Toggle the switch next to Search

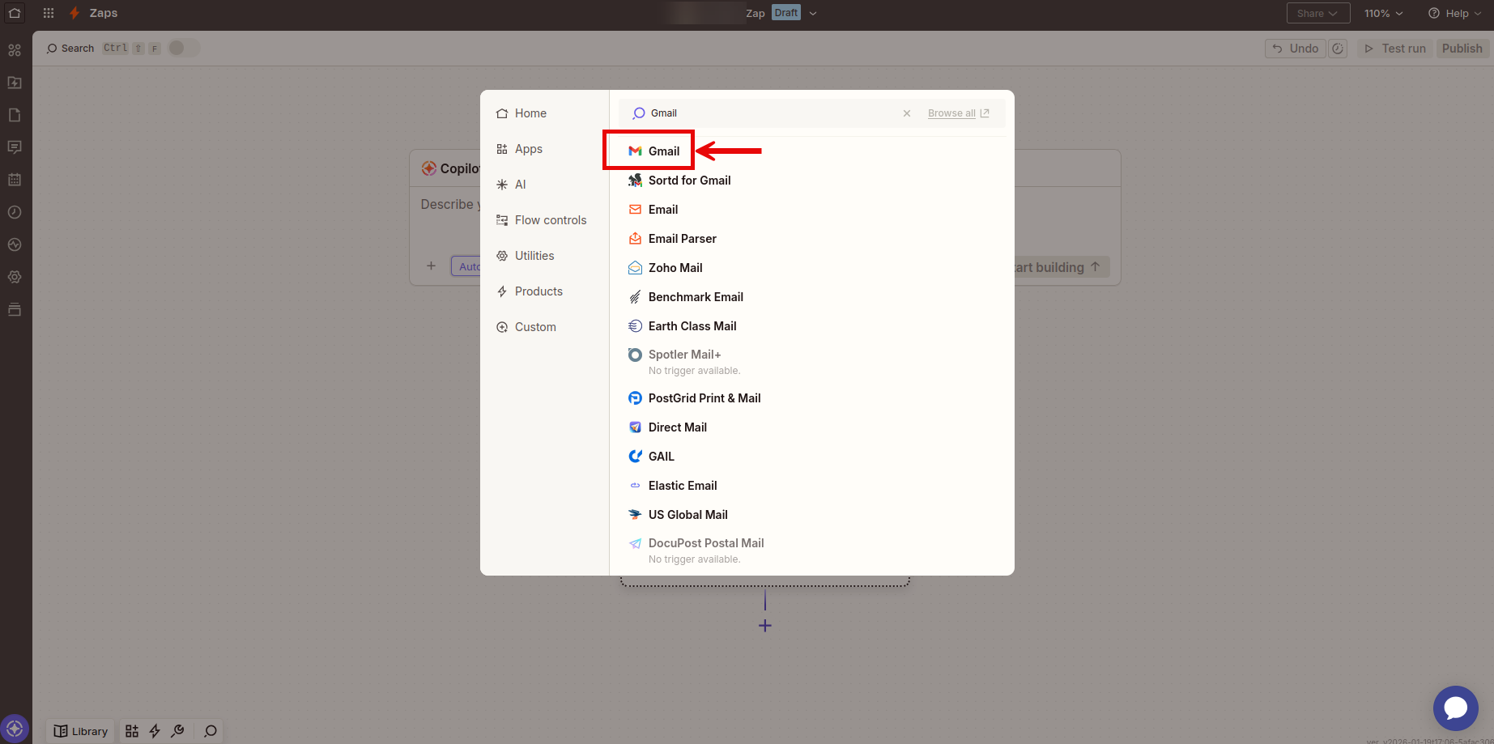click(184, 48)
